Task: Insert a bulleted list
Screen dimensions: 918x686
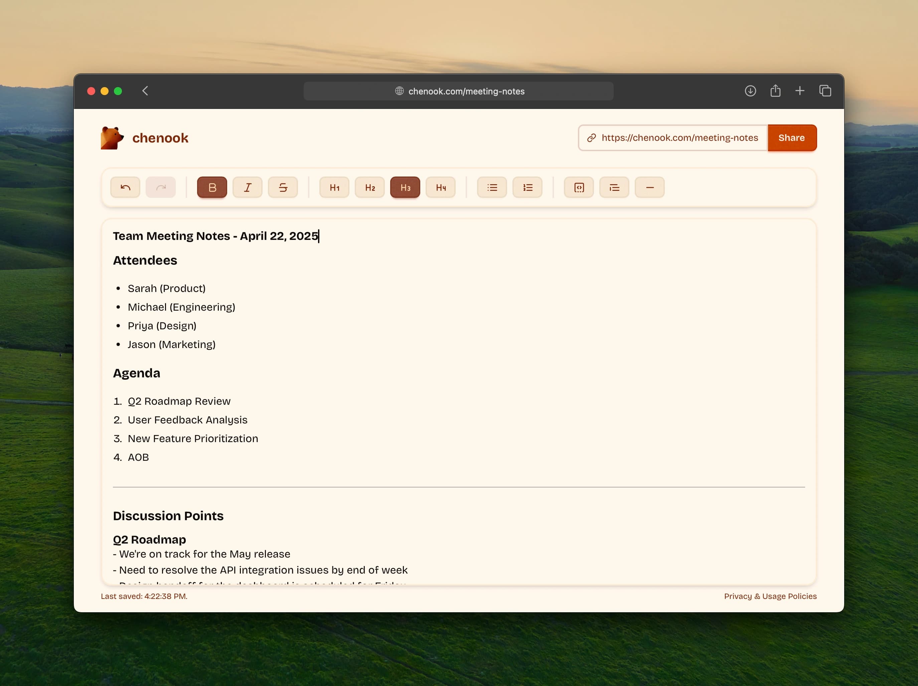Action: [x=492, y=187]
